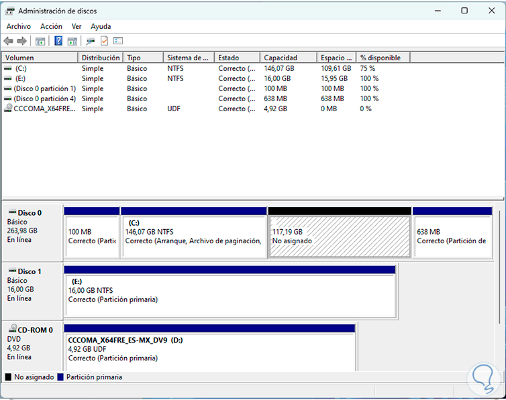The image size is (506, 400).
Task: Open the blue Help toolbar icon
Action: pos(58,41)
